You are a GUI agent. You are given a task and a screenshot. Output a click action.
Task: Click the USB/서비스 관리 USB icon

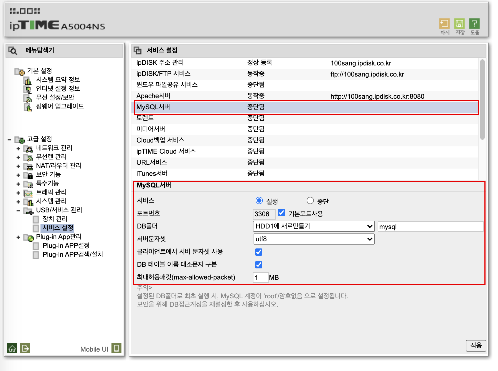click(28, 211)
